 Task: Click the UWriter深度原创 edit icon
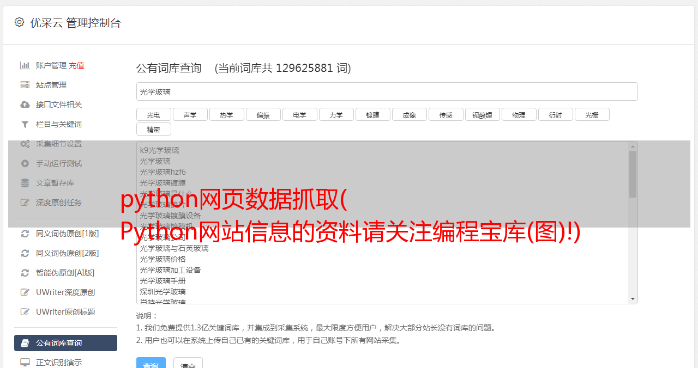click(x=25, y=292)
